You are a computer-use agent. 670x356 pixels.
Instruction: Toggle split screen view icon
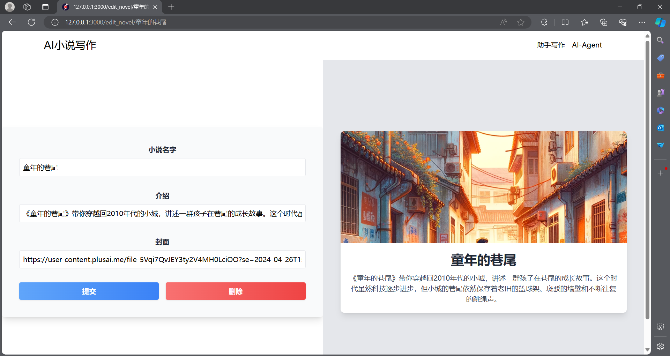565,22
